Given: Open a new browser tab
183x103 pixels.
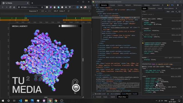Looking at the screenshot, I should (32, 3).
